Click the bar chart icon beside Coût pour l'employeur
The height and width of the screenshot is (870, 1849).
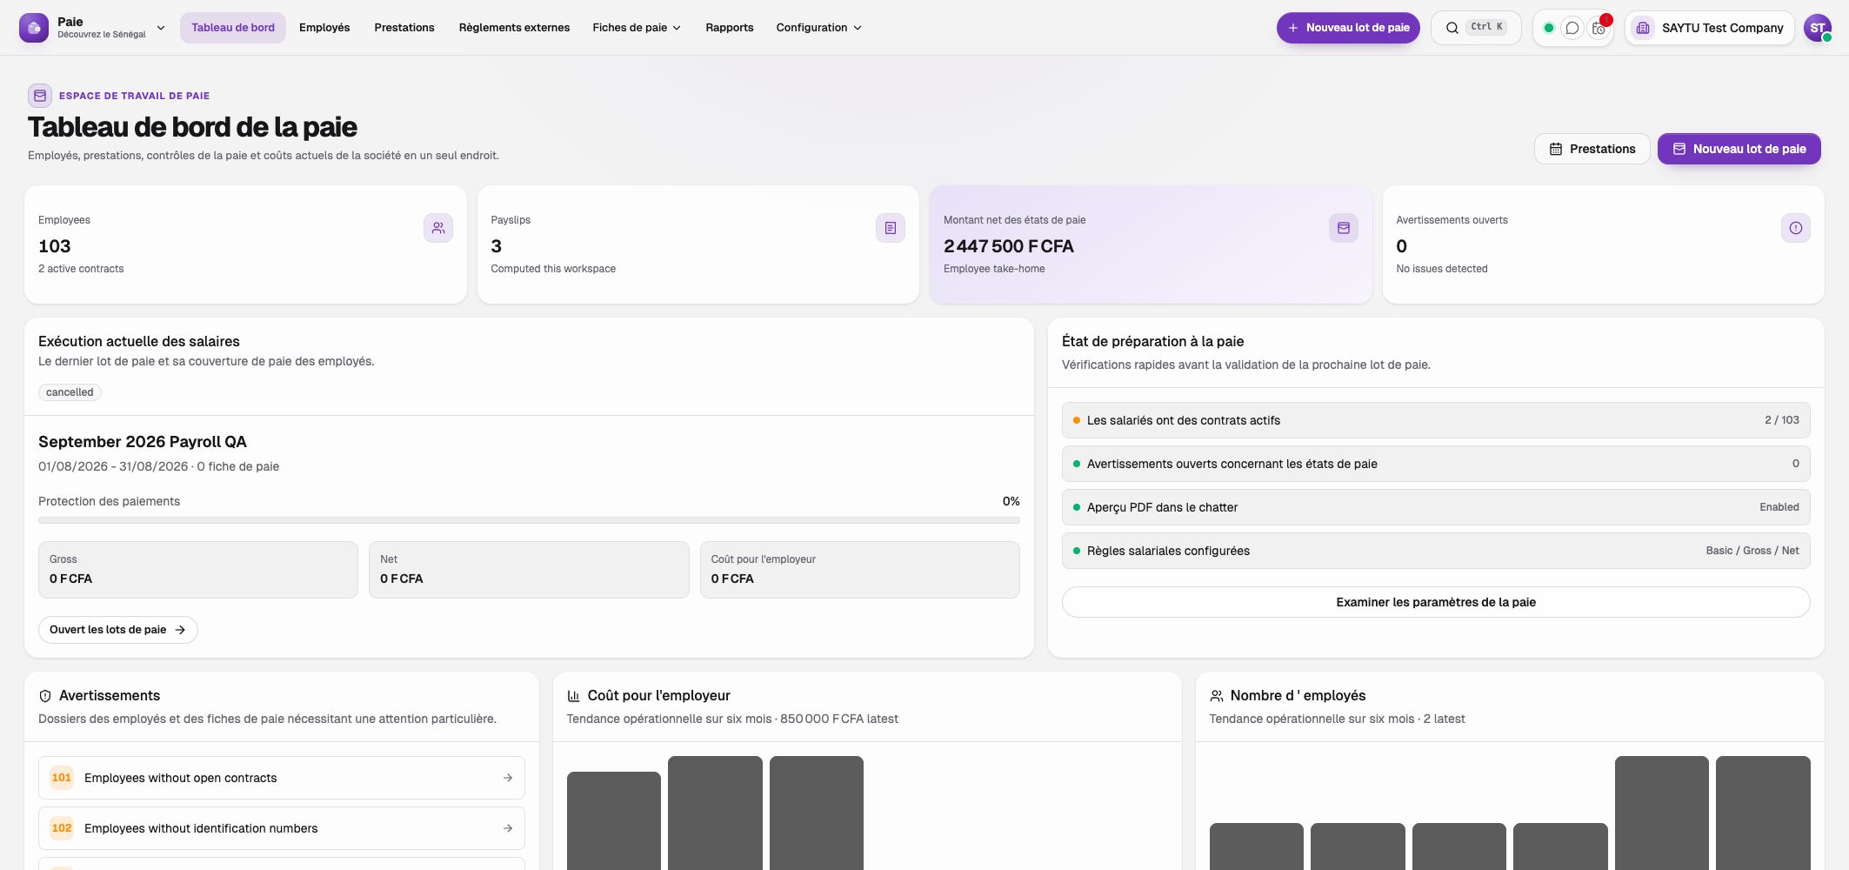574,696
